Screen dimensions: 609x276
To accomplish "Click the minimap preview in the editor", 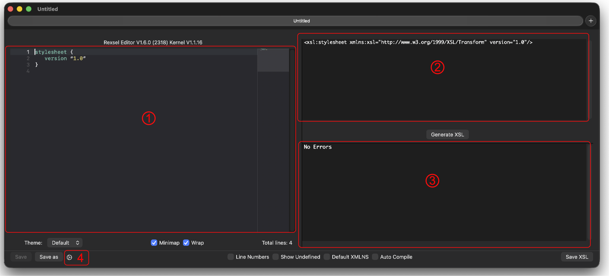I will point(273,60).
